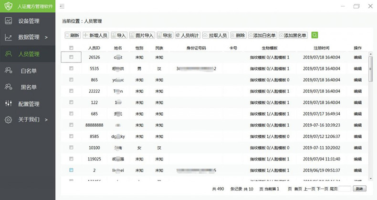Click the 跳转 page jump button

359,189
